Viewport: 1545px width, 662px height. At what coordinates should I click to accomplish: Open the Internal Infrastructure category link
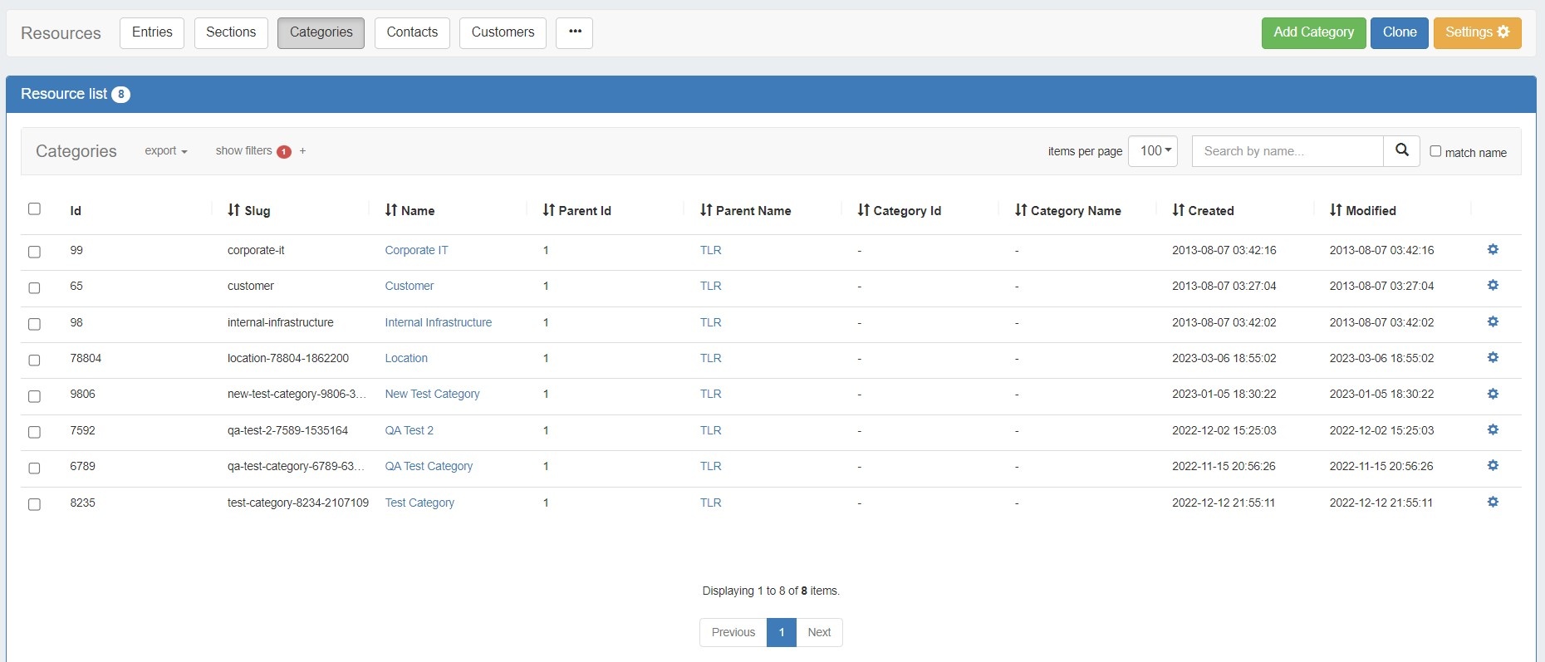pos(438,322)
